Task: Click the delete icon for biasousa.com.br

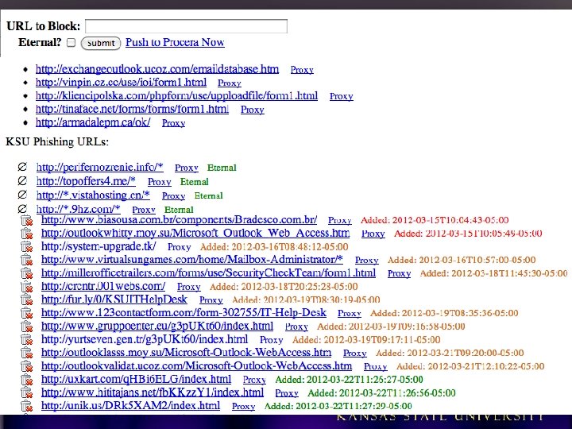Action: [x=27, y=220]
